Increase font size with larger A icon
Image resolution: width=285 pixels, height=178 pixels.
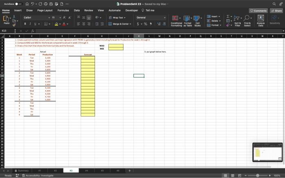(x=64, y=17)
